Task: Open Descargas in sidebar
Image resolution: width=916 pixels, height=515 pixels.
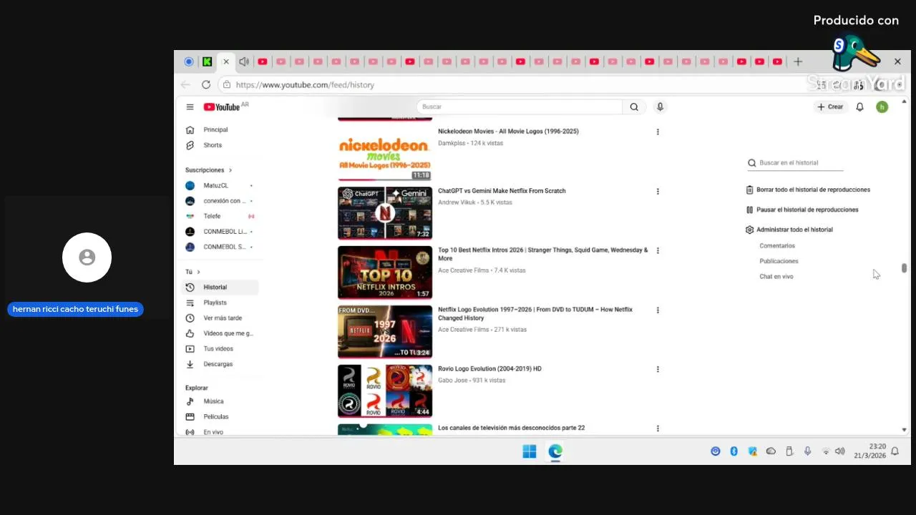Action: pos(220,364)
